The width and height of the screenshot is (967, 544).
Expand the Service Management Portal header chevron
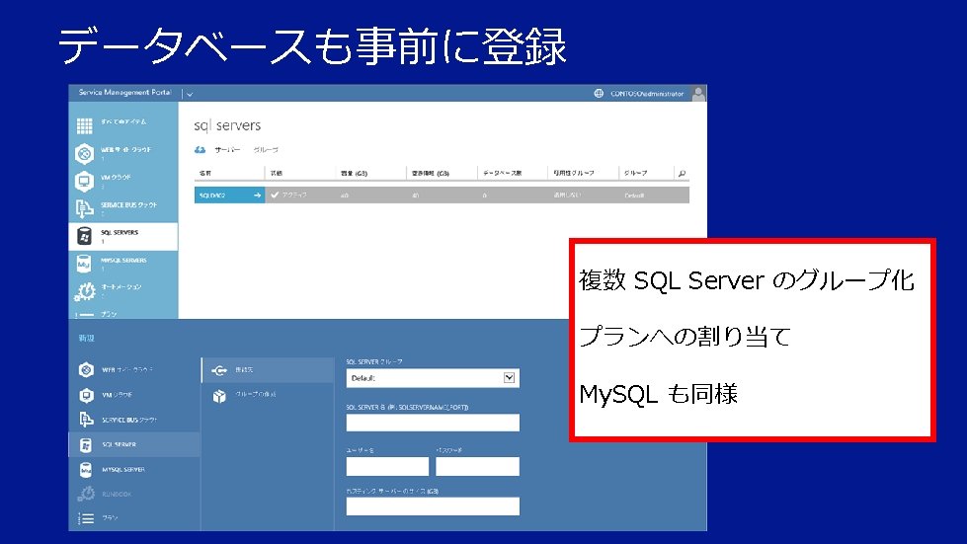point(190,94)
